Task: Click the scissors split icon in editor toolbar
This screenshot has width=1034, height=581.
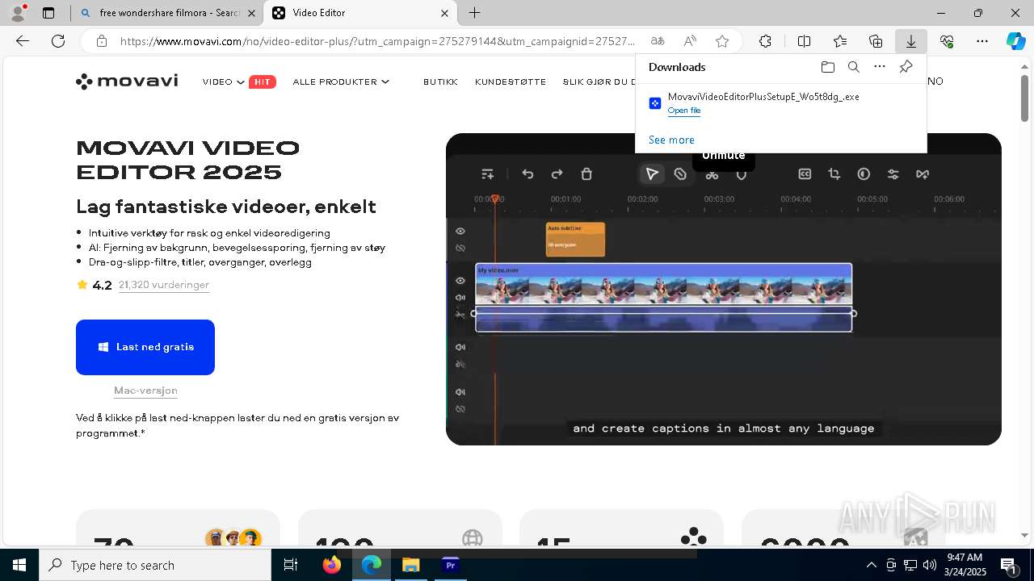Action: pos(712,175)
